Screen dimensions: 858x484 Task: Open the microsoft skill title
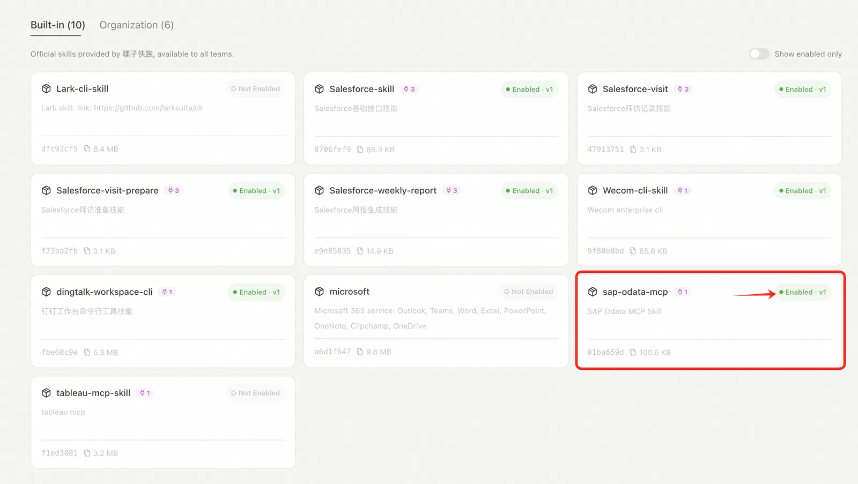pyautogui.click(x=349, y=291)
